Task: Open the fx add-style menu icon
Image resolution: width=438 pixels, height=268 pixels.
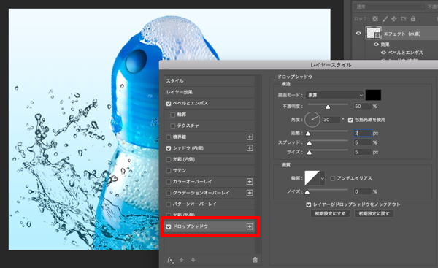Action: click(170, 260)
